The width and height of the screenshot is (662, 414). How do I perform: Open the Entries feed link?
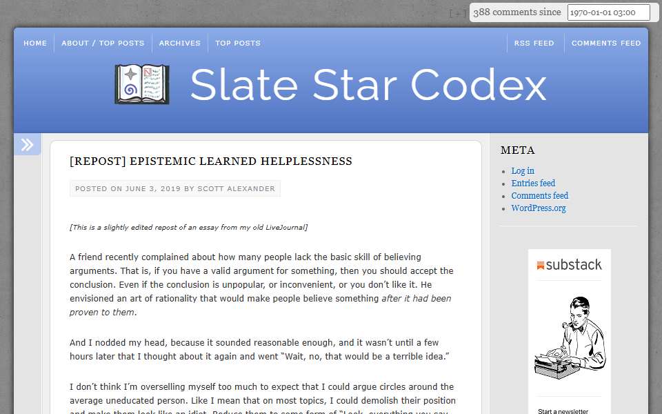click(x=533, y=183)
